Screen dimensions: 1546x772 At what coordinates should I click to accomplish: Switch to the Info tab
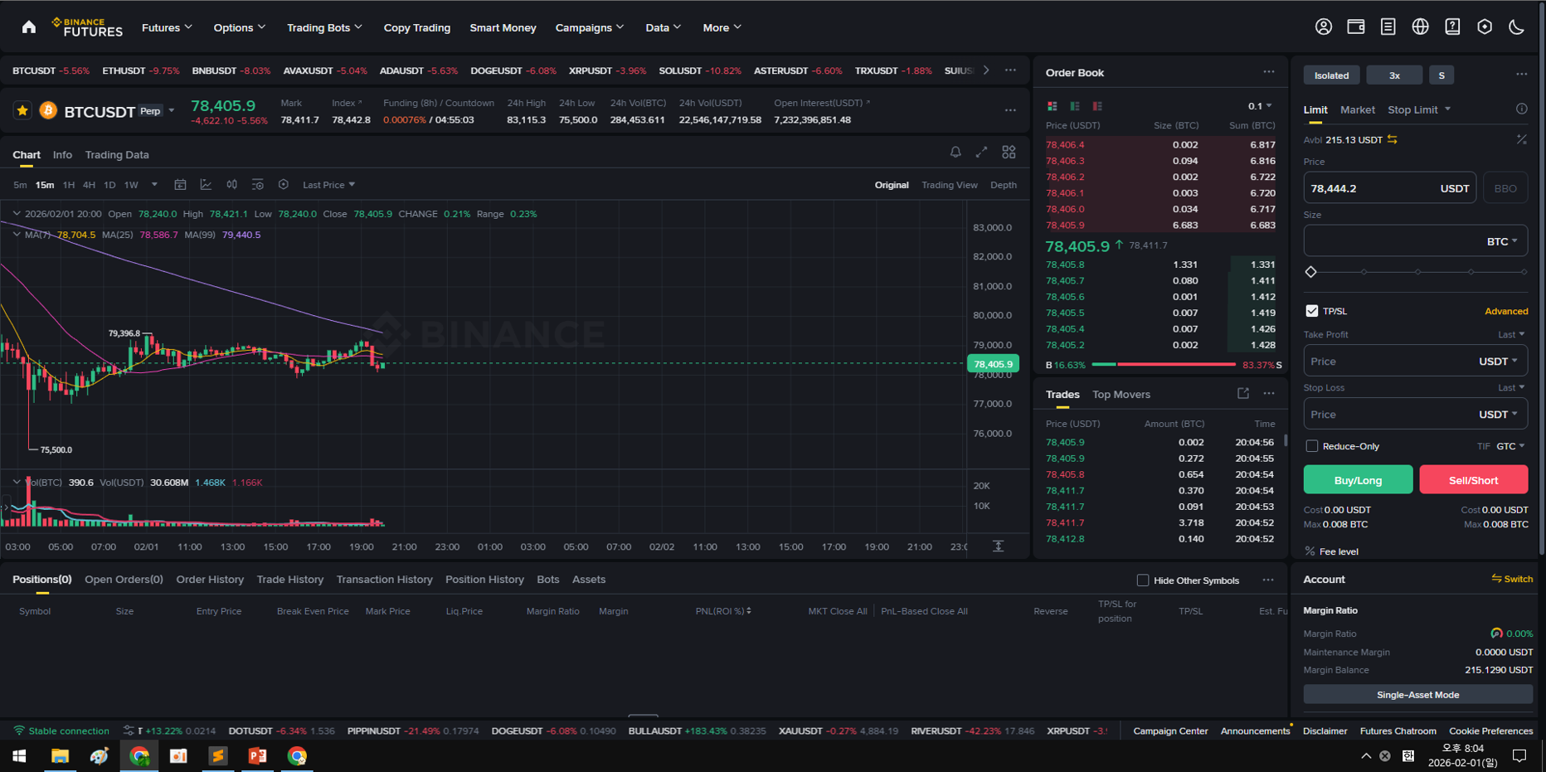click(x=62, y=154)
